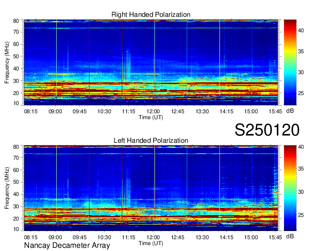
Task: Click the "20" MHz tick of Right Handed plot
Action: coord(16,93)
